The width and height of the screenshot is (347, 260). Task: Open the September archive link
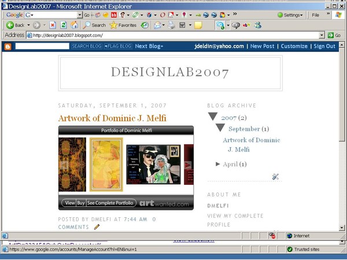click(244, 129)
